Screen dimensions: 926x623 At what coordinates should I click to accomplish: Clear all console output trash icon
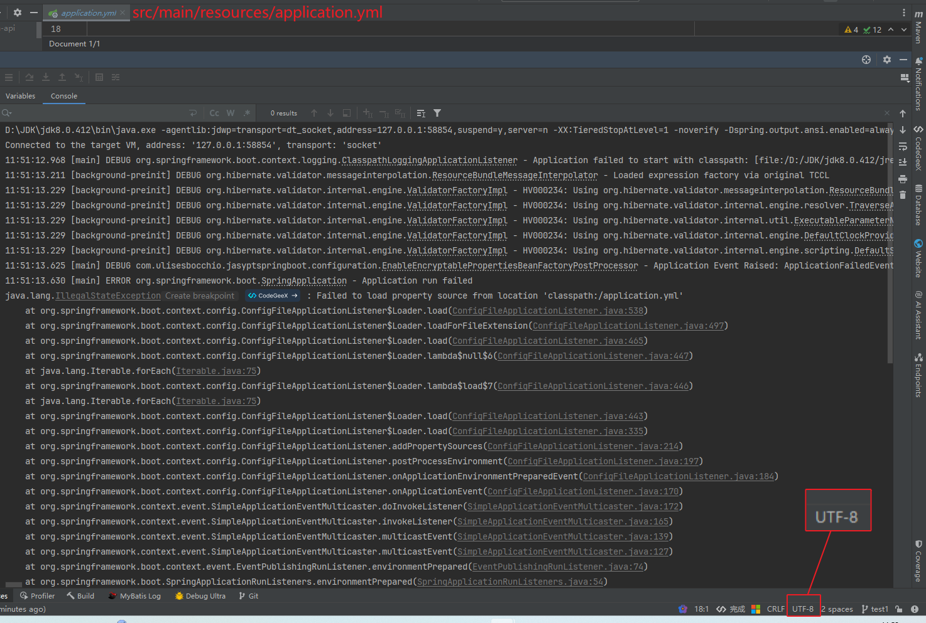(903, 195)
